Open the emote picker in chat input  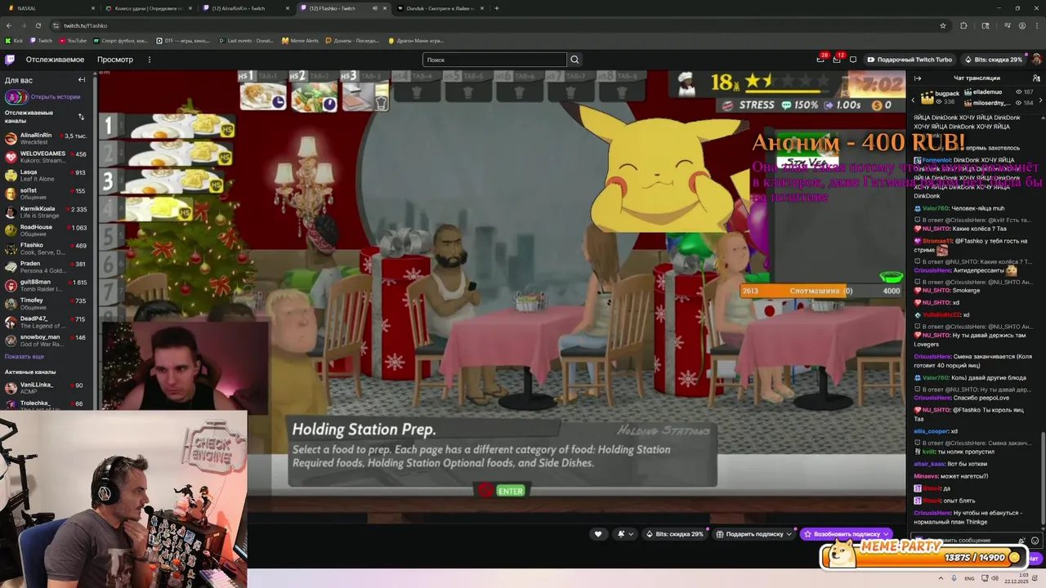coord(1035,541)
